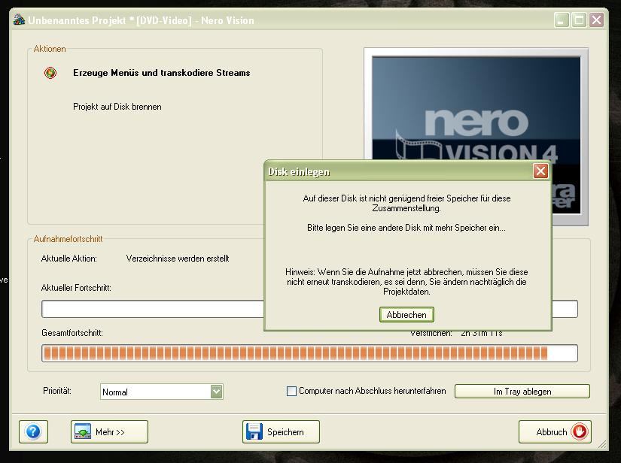Click Im Tray ablegen button
The image size is (621, 463).
click(522, 392)
